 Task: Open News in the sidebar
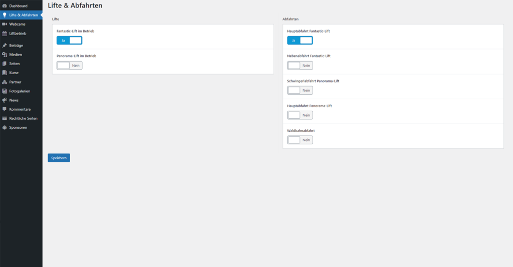(x=21, y=100)
